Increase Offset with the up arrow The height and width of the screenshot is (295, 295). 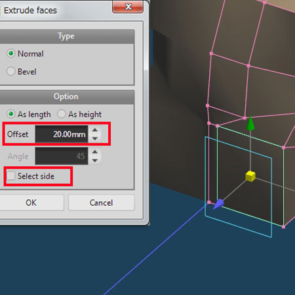click(94, 130)
